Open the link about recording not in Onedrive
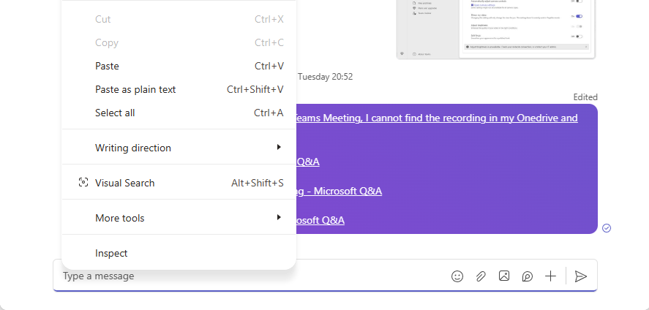The image size is (649, 310). click(437, 118)
